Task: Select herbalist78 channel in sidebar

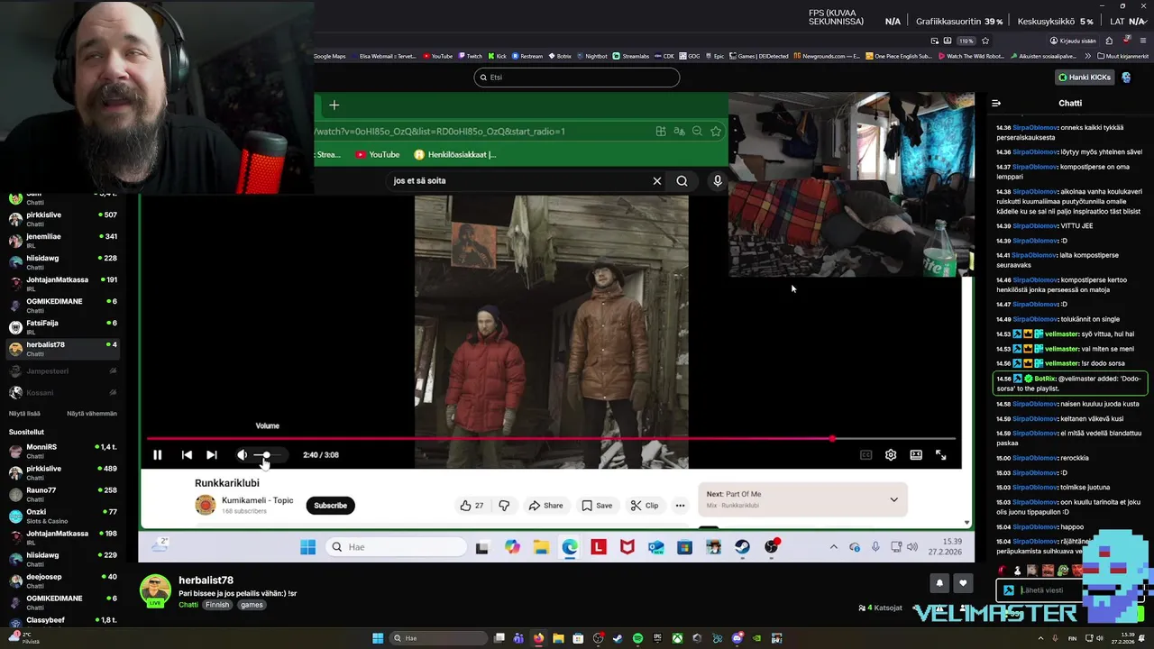Action: [x=61, y=349]
